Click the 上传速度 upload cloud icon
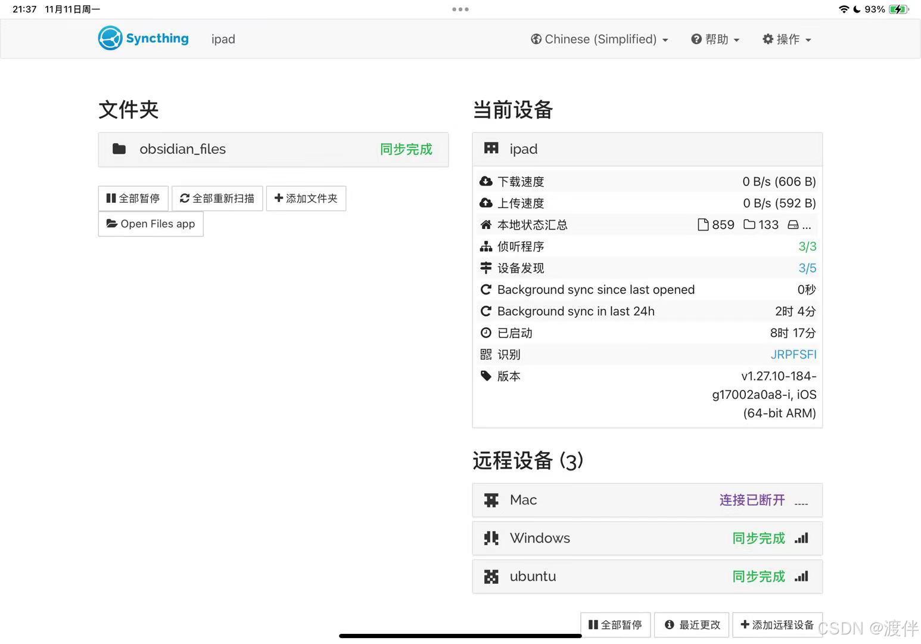The width and height of the screenshot is (921, 644). pos(486,203)
